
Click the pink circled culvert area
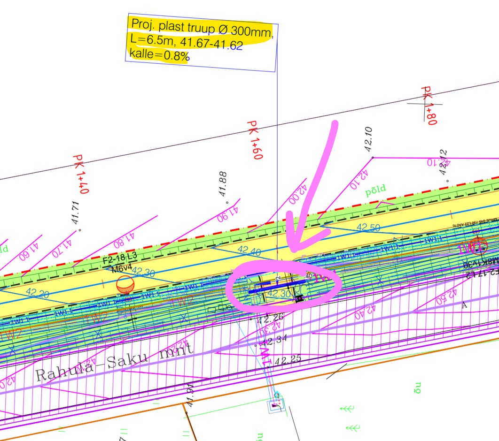283,288
